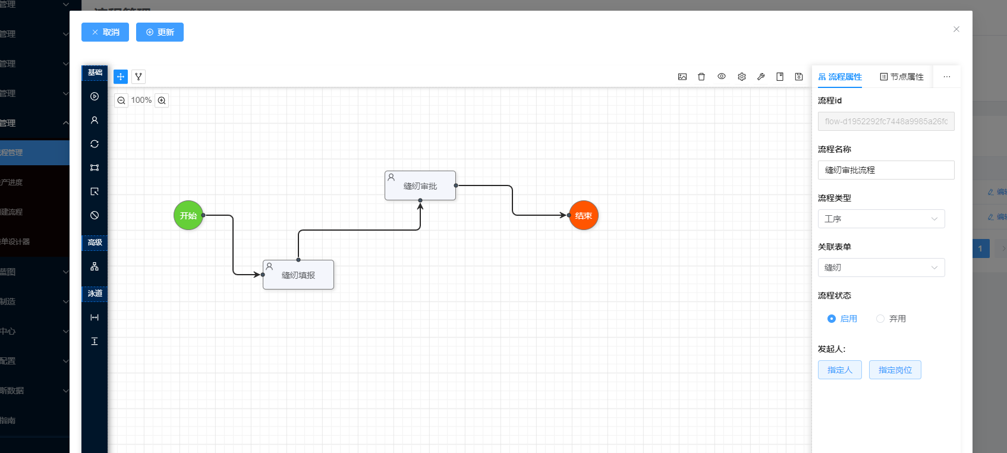The image size is (1007, 453).
Task: Zoom in on the canvas
Action: (x=162, y=100)
